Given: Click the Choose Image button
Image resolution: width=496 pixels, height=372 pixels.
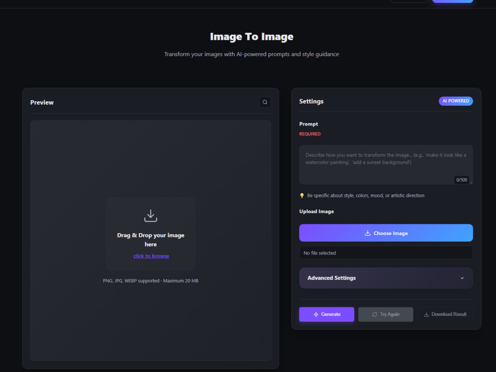Looking at the screenshot, I should click(386, 233).
